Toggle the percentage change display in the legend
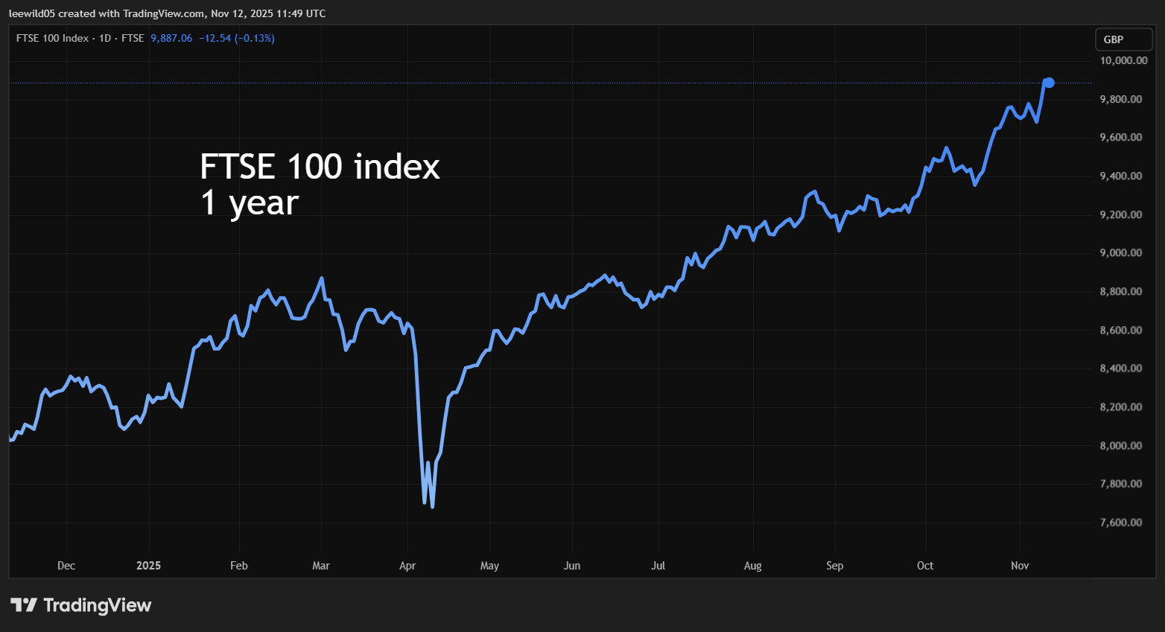Screen dimensions: 1165x632 [x=255, y=38]
